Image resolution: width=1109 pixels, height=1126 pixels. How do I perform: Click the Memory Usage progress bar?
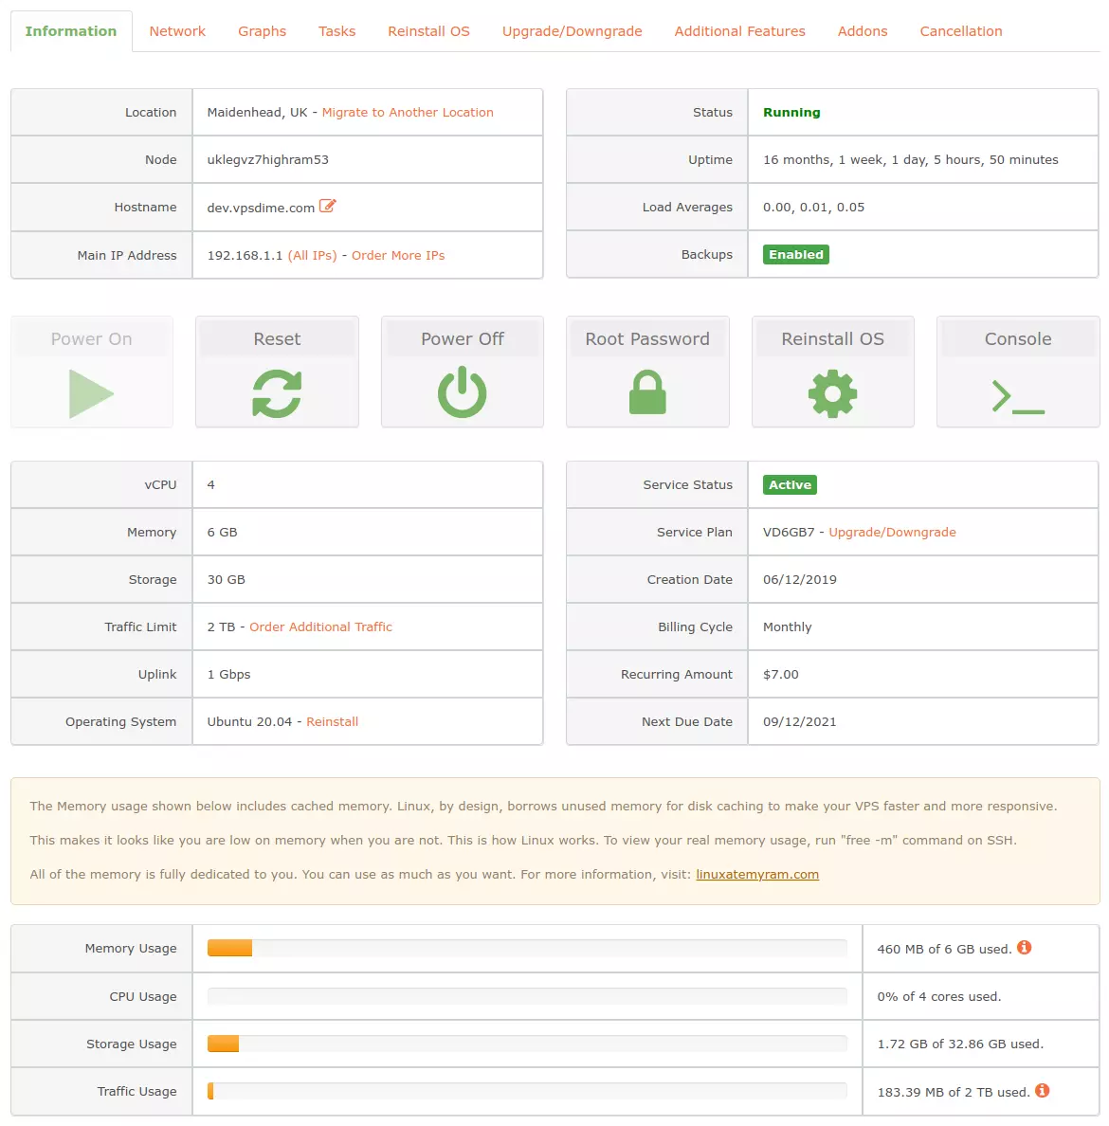coord(527,947)
